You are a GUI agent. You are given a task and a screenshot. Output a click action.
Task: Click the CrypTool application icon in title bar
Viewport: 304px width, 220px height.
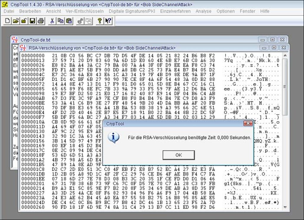[5, 4]
